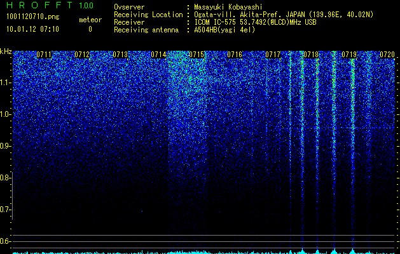The image size is (400, 254).
Task: Select the file name 1001120710.png
Action: (x=33, y=17)
